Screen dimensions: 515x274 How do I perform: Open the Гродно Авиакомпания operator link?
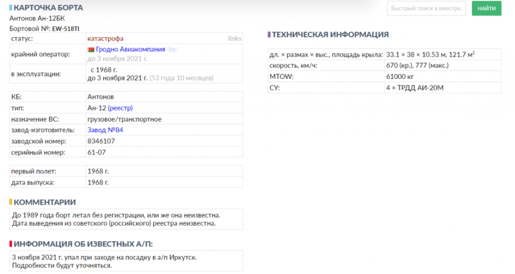[x=130, y=49]
